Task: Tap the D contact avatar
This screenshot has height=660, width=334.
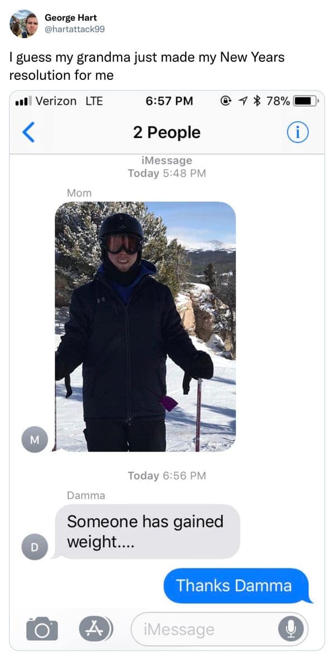Action: [35, 547]
